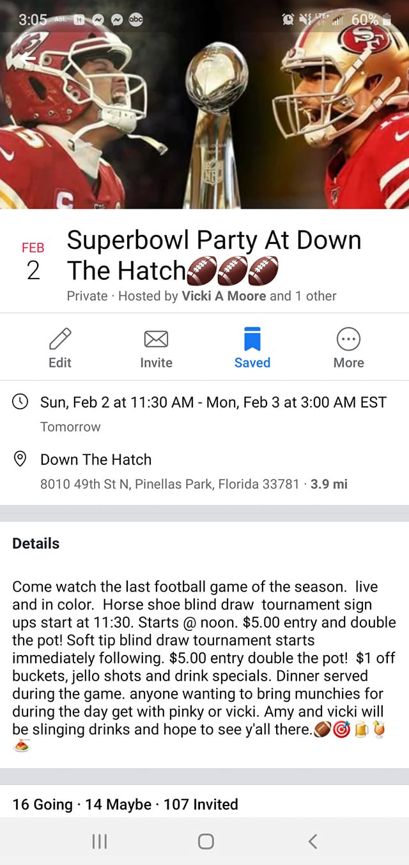The height and width of the screenshot is (865, 409).
Task: View the 14 Maybe guest list
Action: click(x=118, y=804)
